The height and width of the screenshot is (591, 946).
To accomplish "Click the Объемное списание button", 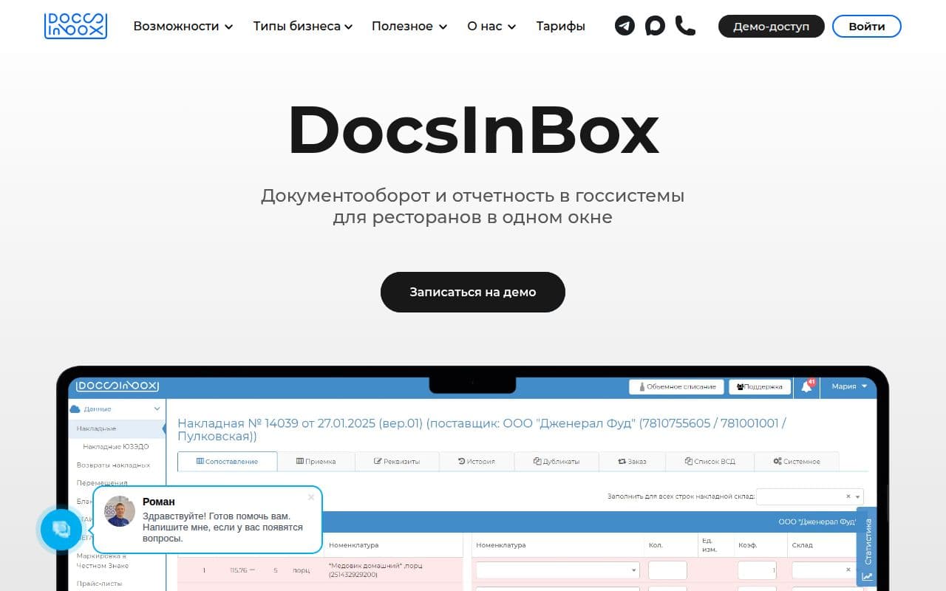I will [x=676, y=386].
